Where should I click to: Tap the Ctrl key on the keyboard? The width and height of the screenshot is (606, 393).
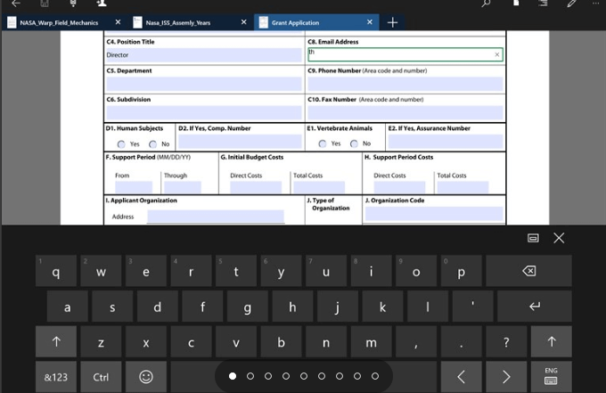(101, 377)
